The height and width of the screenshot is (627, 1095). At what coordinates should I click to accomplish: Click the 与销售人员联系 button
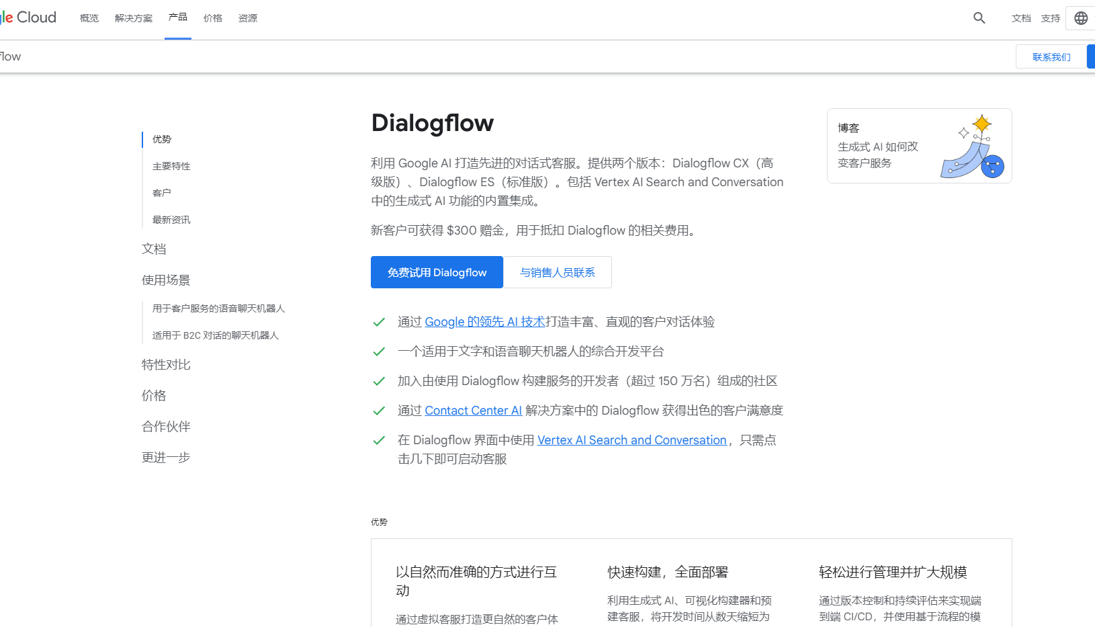point(557,272)
